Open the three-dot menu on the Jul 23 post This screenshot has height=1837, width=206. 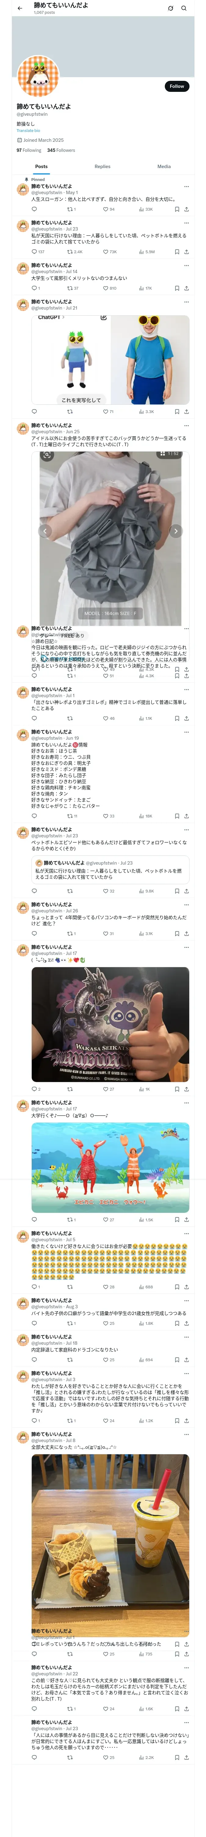187,223
